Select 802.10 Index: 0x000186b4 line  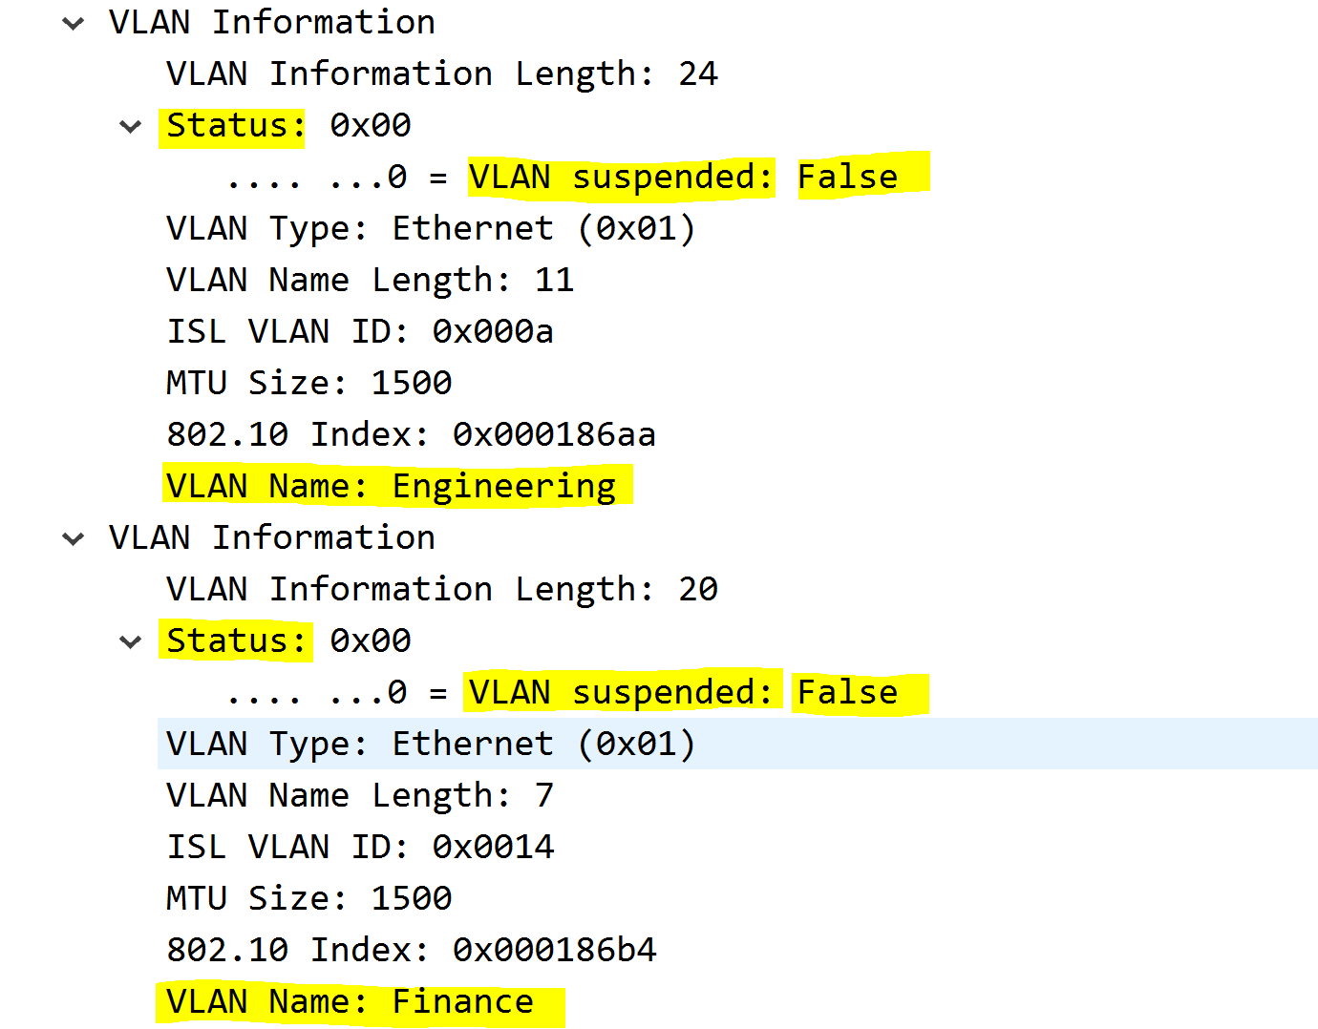click(x=411, y=951)
